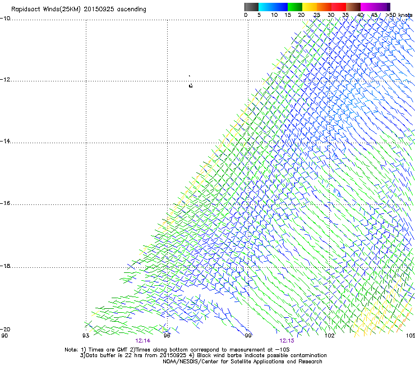This screenshot has height=365, width=415.
Task: Click the "-20" latitude axis label
Action: pyautogui.click(x=5, y=329)
